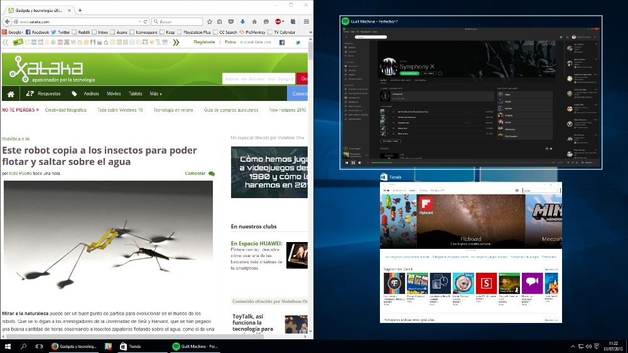The image size is (628, 353).
Task: Expand bookmarks toolbar overflow chevron
Action: 310,33
